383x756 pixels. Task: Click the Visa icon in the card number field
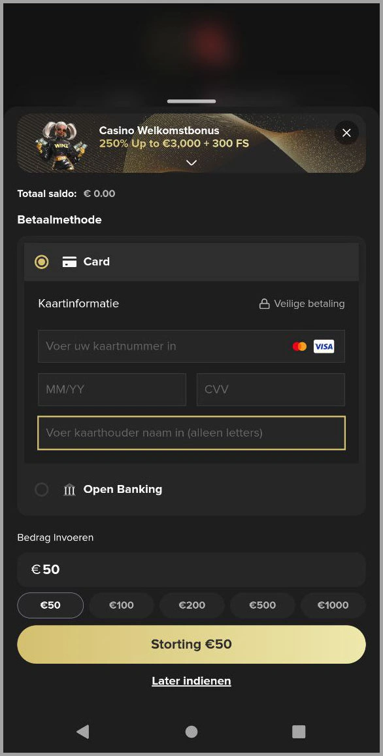tap(324, 346)
